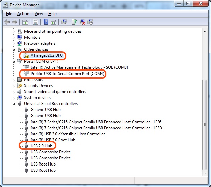
Task: Click the Disable device toolbar icon with down arrow
Action: tap(90, 22)
